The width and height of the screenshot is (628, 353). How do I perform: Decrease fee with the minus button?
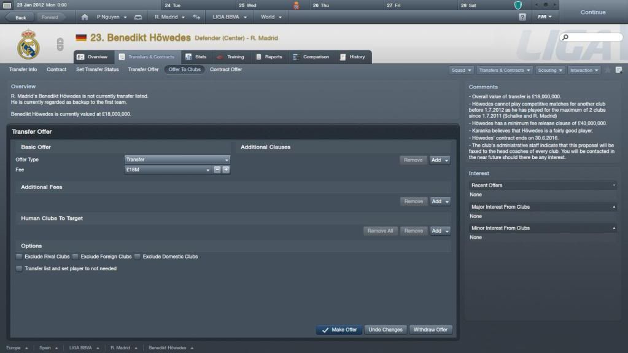[x=217, y=170]
